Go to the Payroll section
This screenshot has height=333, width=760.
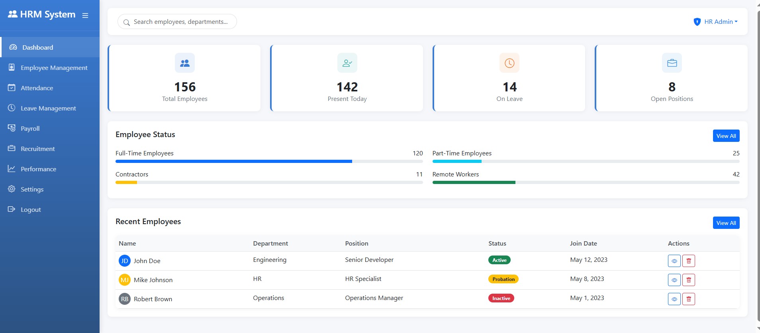(30, 129)
